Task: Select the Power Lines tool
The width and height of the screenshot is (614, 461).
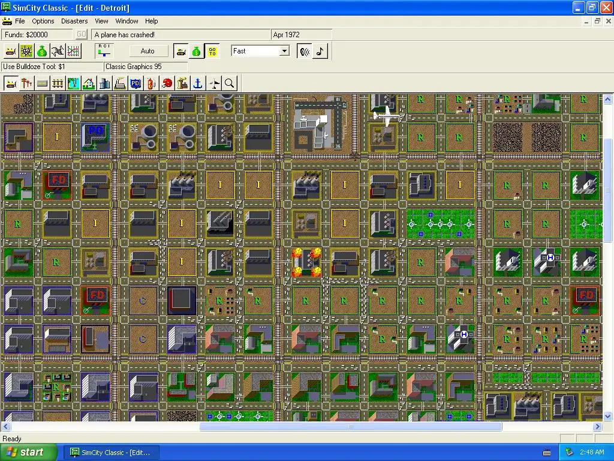Action: click(x=27, y=83)
